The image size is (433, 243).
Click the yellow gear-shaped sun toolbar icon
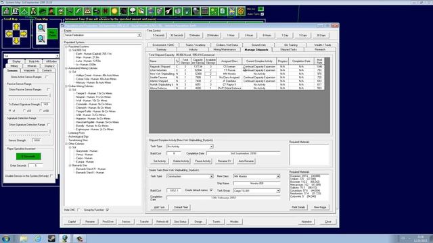pos(241,11)
